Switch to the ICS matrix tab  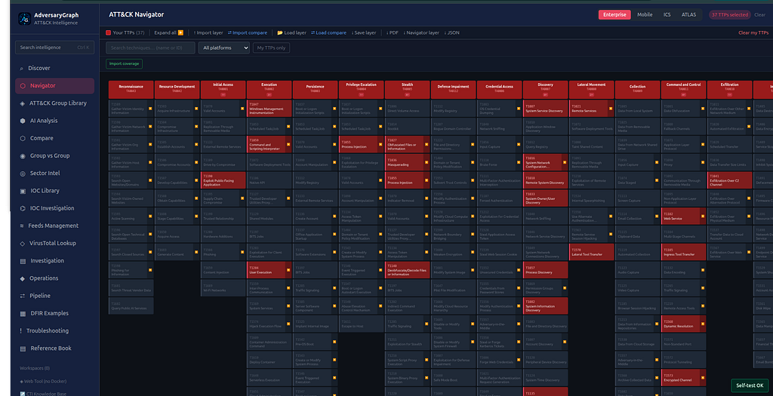667,15
